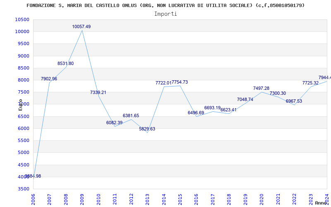The width and height of the screenshot is (331, 207).
Task: Click the 2015 year axis label
Action: (x=180, y=200)
